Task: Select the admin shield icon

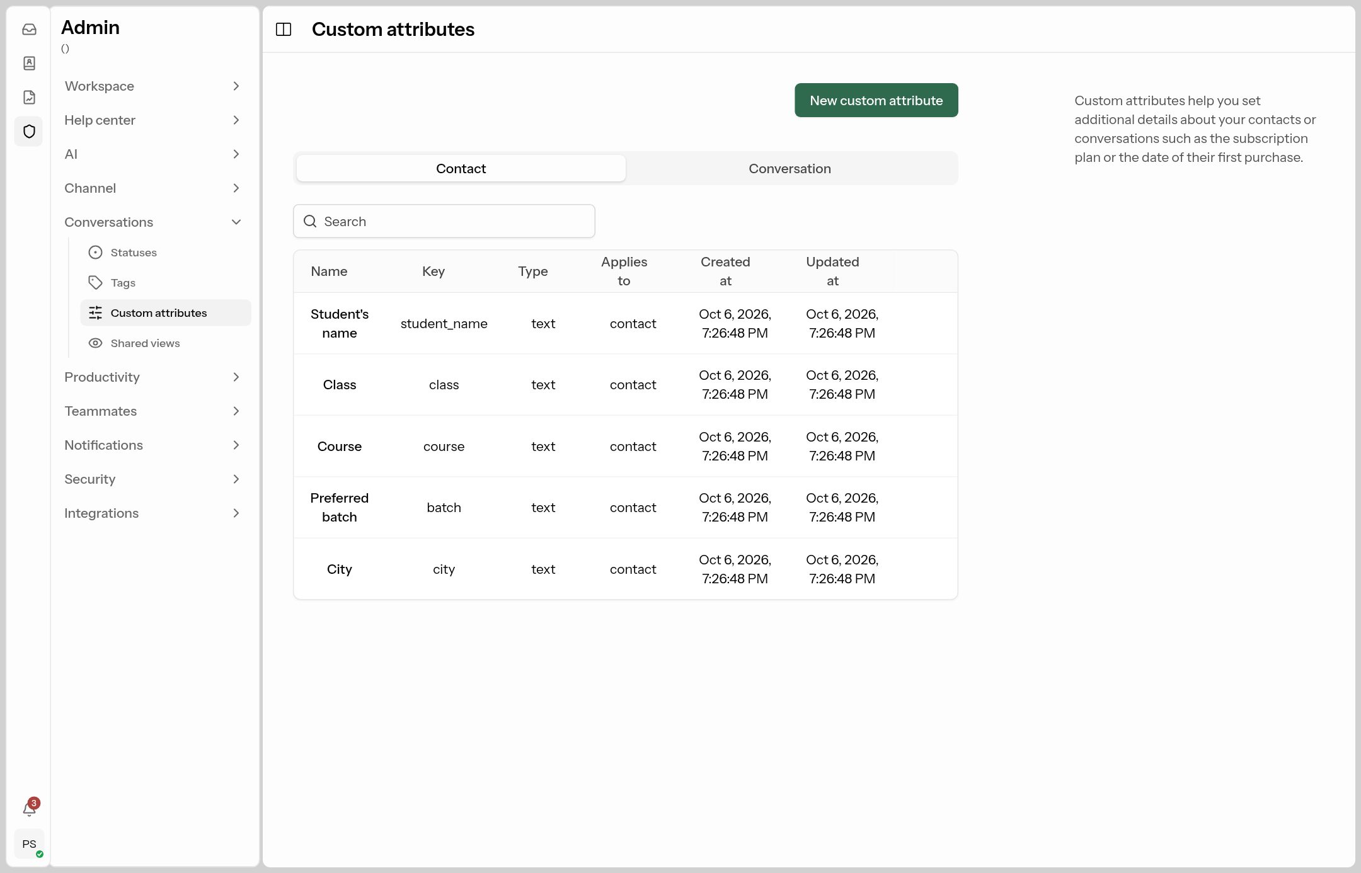Action: [29, 131]
